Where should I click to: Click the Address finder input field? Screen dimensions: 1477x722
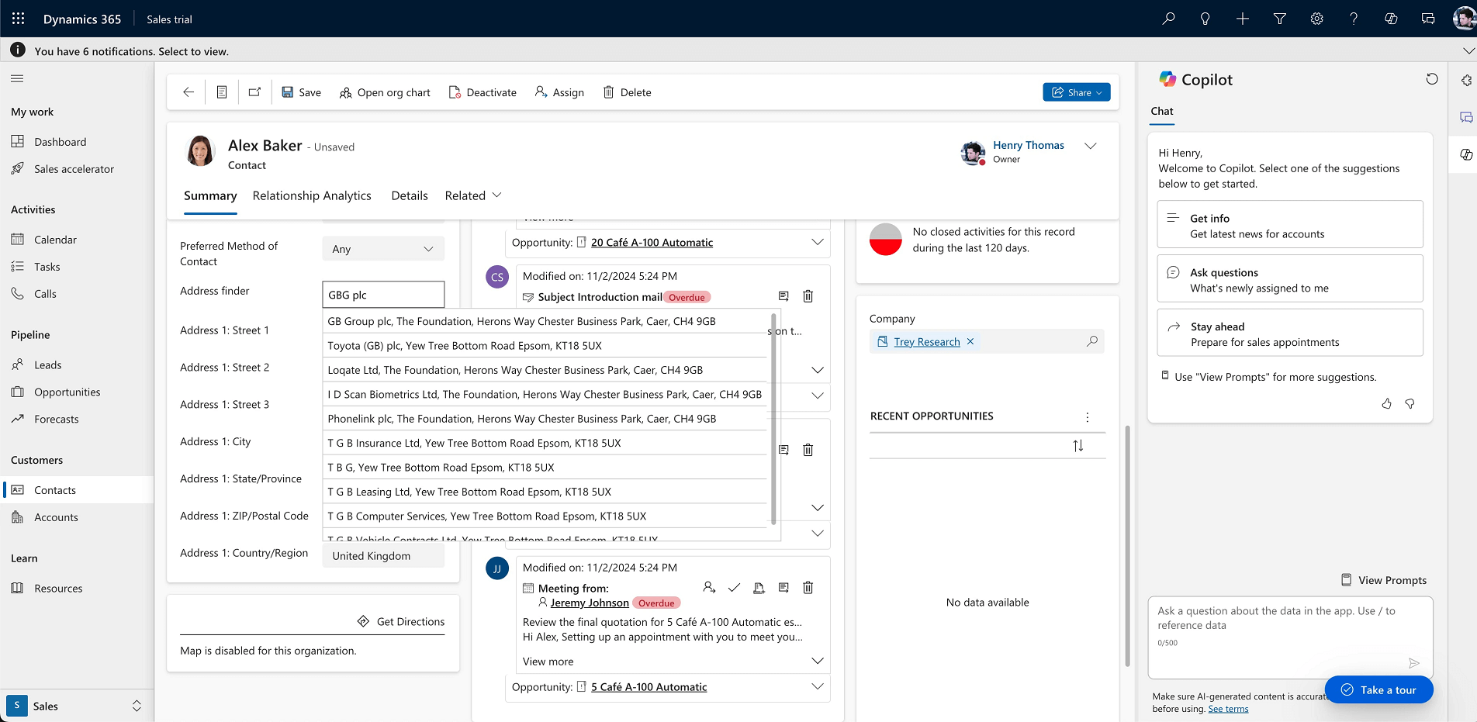[383, 295]
